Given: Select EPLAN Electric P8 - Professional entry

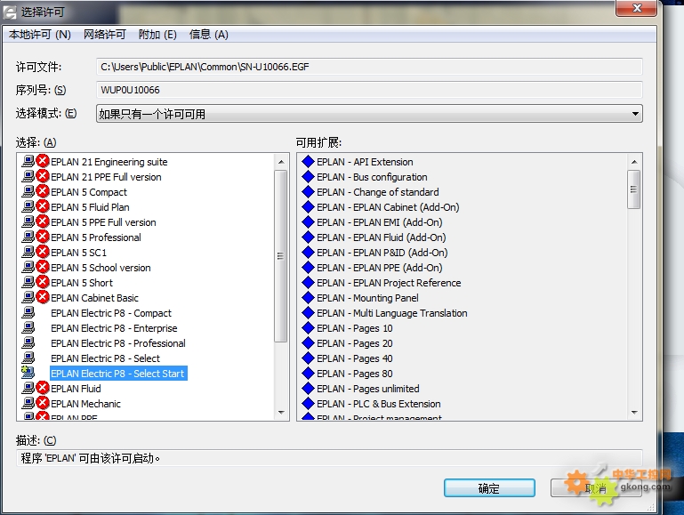Looking at the screenshot, I should 117,343.
